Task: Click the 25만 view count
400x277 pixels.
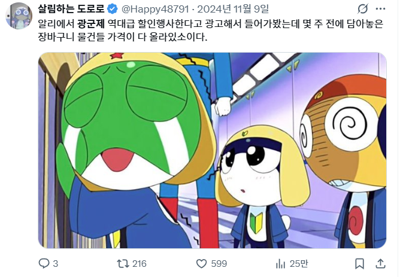Action: tap(299, 263)
